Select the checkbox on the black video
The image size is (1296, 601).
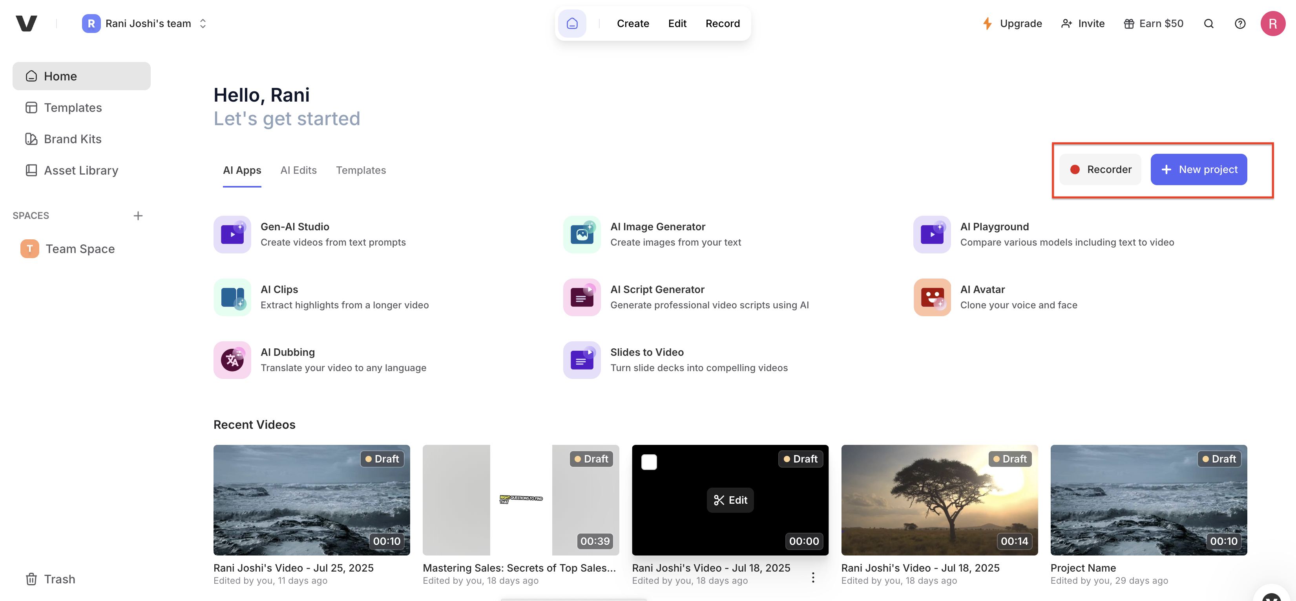point(649,462)
